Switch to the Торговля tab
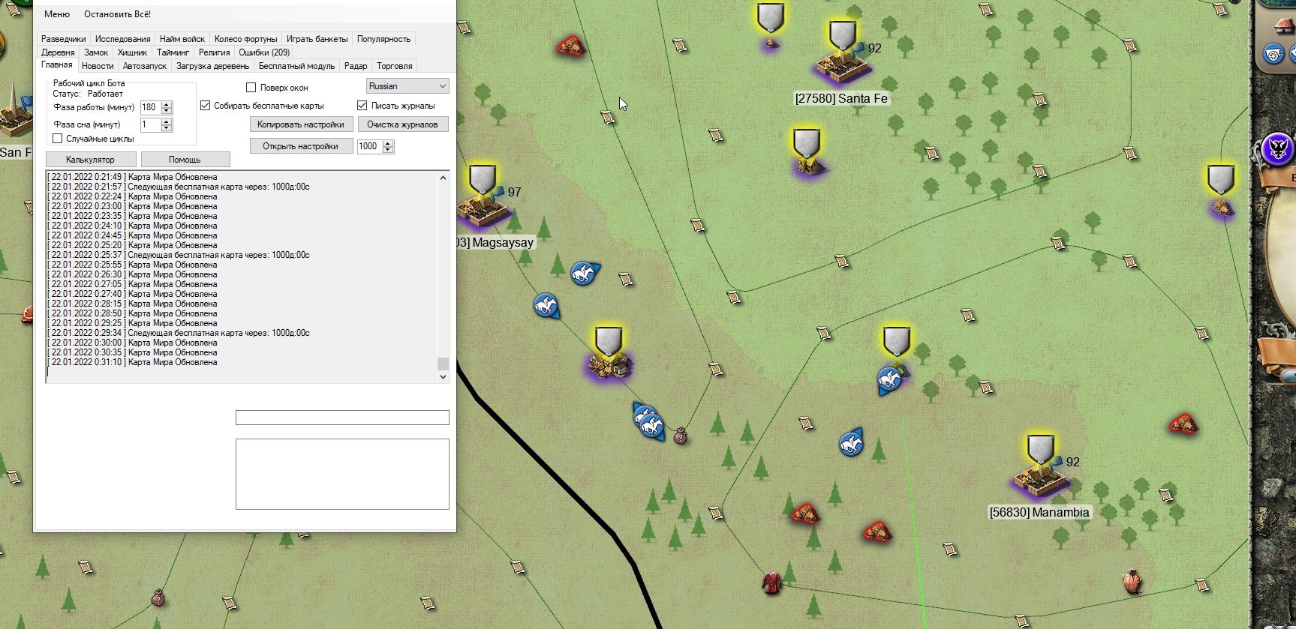Screen dimensions: 1296x629 pos(394,66)
